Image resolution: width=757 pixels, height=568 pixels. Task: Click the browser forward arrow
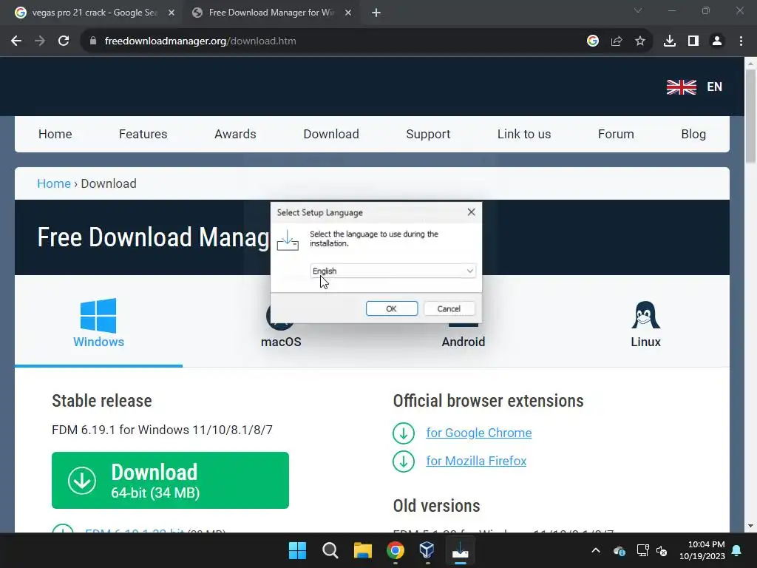click(40, 41)
